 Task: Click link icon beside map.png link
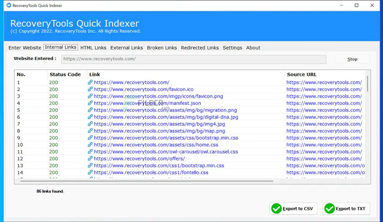pyautogui.click(x=90, y=131)
